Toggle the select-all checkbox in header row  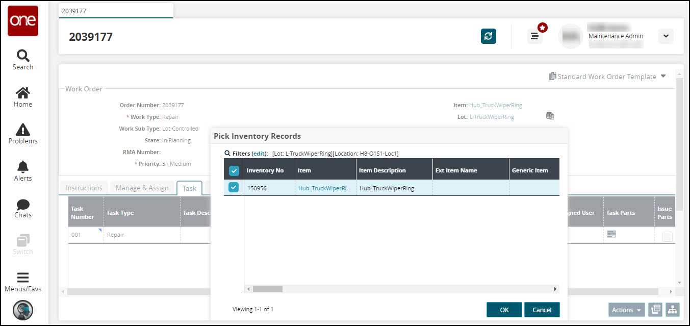234,170
